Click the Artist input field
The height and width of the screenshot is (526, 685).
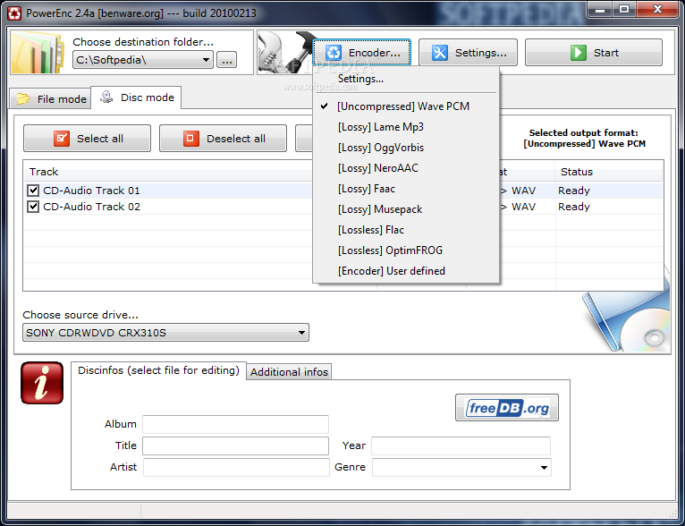click(x=236, y=467)
